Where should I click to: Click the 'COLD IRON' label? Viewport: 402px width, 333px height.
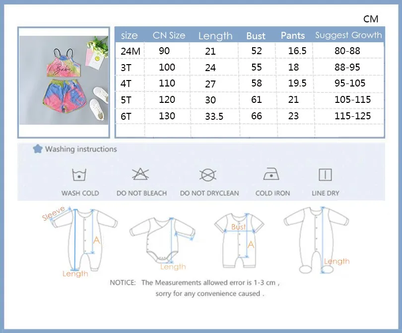coord(272,193)
